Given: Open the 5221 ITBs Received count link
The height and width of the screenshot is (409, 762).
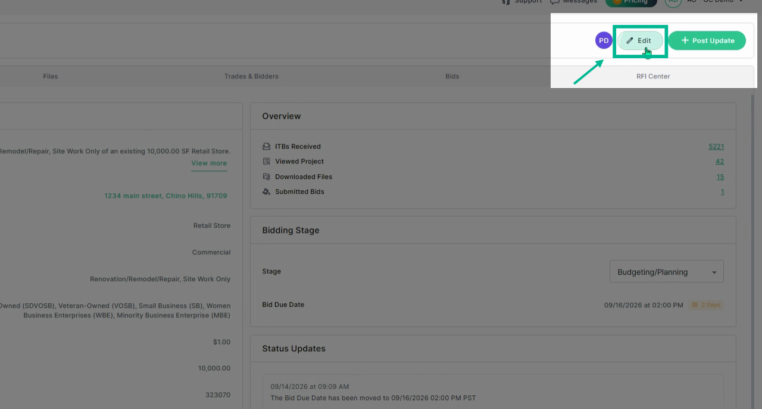Looking at the screenshot, I should (716, 146).
